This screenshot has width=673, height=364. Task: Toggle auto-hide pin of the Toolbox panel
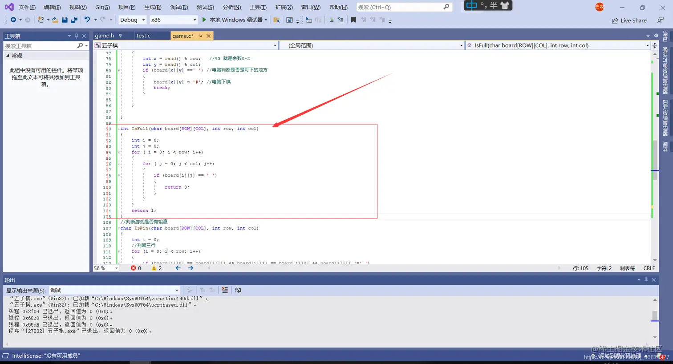click(77, 36)
